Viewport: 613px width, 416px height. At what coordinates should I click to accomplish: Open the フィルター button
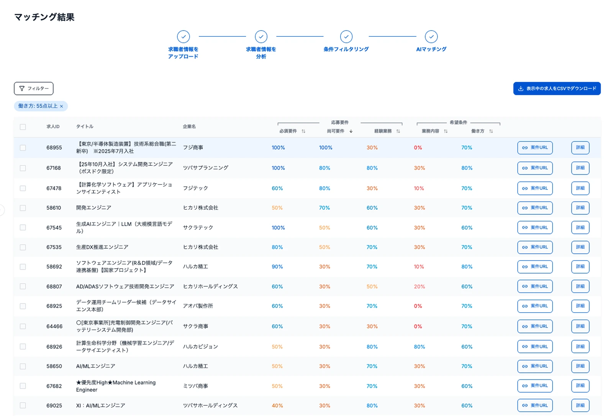tap(34, 88)
